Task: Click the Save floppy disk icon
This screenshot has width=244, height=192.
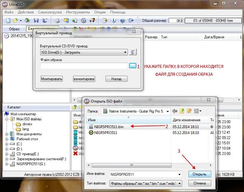Action: 36,21
